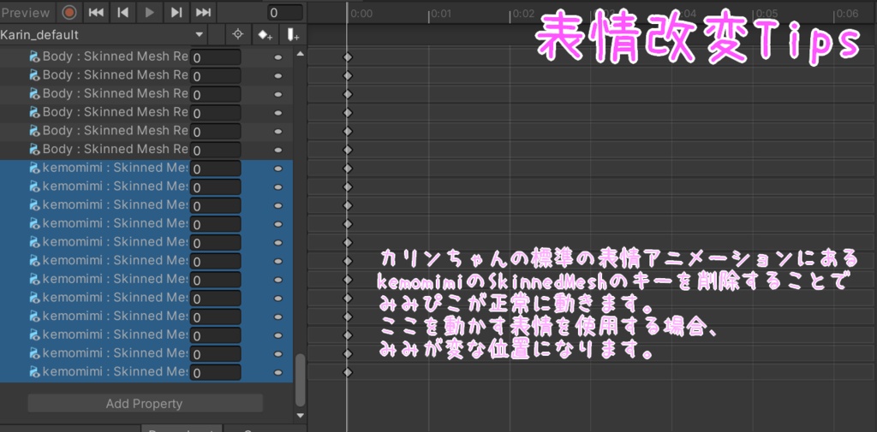Jump to the beginning of the clip
Screen dimensions: 877x432
pyautogui.click(x=96, y=12)
